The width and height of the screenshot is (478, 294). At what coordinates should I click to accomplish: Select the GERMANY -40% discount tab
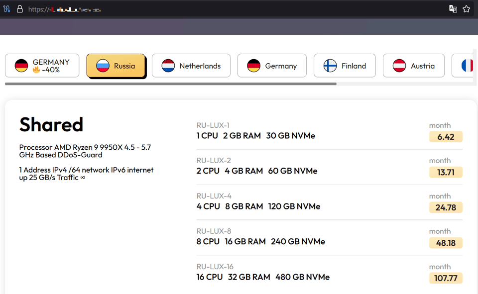42,66
